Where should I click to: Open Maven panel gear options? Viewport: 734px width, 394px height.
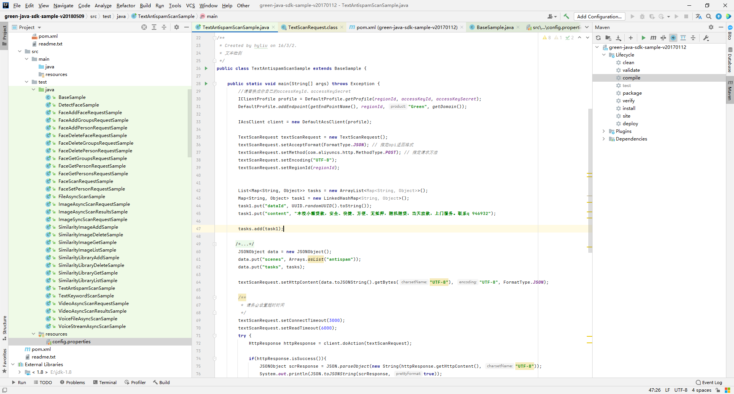pos(711,27)
